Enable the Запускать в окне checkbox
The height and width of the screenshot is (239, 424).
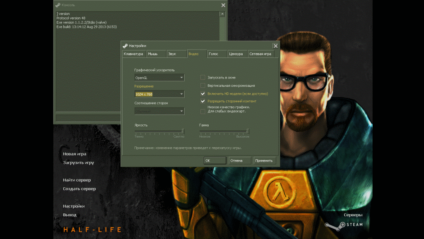[x=202, y=77]
